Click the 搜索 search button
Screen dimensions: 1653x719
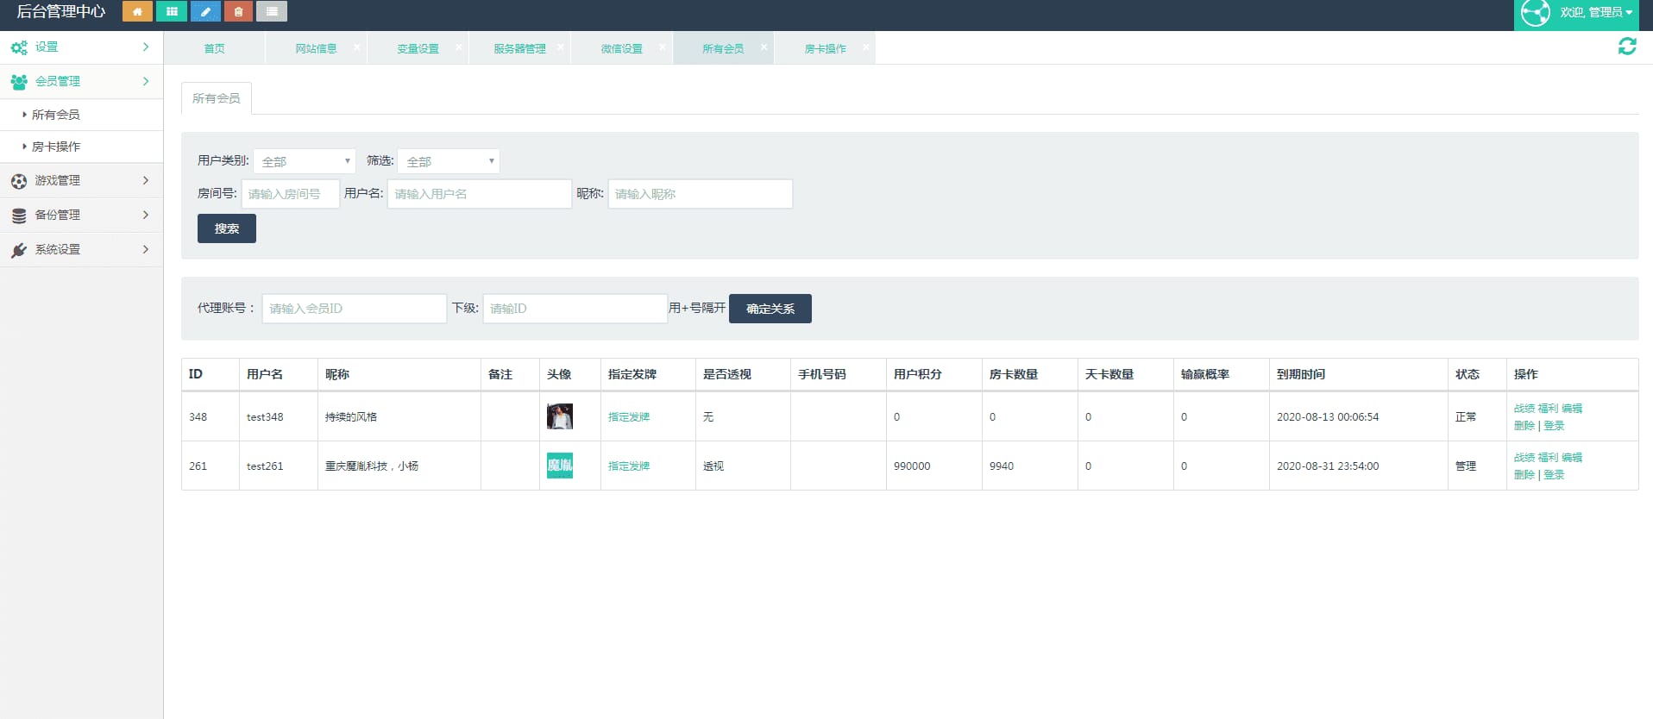coord(226,228)
